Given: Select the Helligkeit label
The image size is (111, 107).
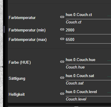Looking at the screenshot, I should pyautogui.click(x=17, y=95).
